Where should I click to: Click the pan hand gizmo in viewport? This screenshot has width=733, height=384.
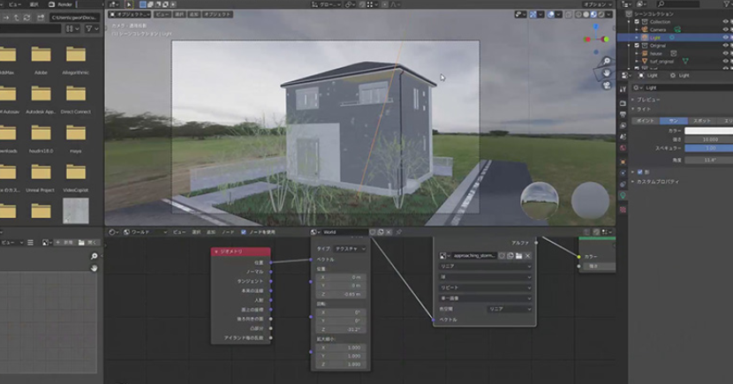point(606,74)
